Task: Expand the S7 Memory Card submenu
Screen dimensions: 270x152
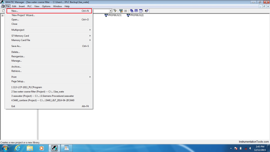Action: click(x=49, y=36)
